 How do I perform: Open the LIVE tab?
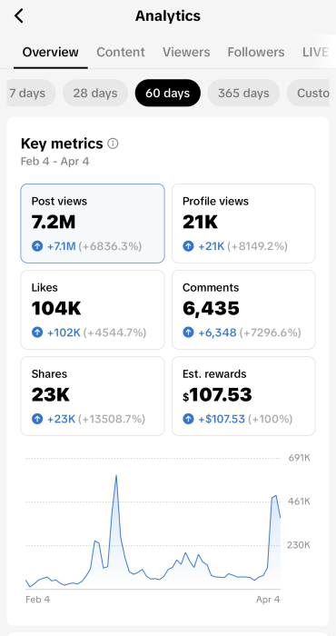click(x=315, y=53)
